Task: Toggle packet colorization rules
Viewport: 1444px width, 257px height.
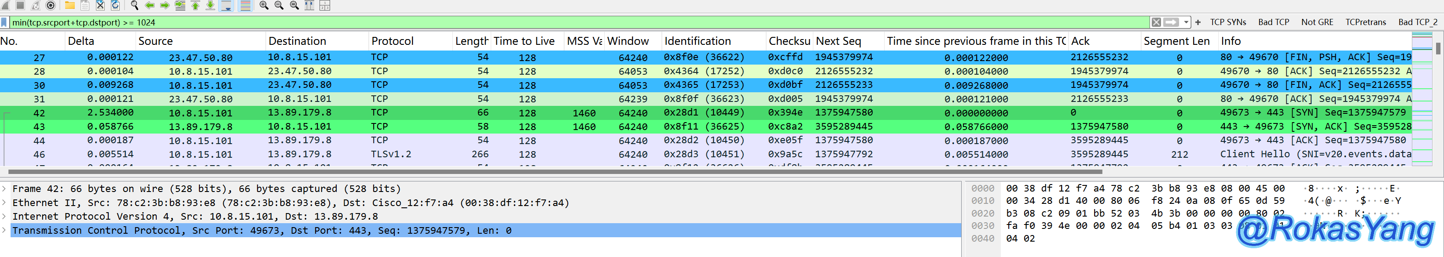Action: [x=245, y=6]
